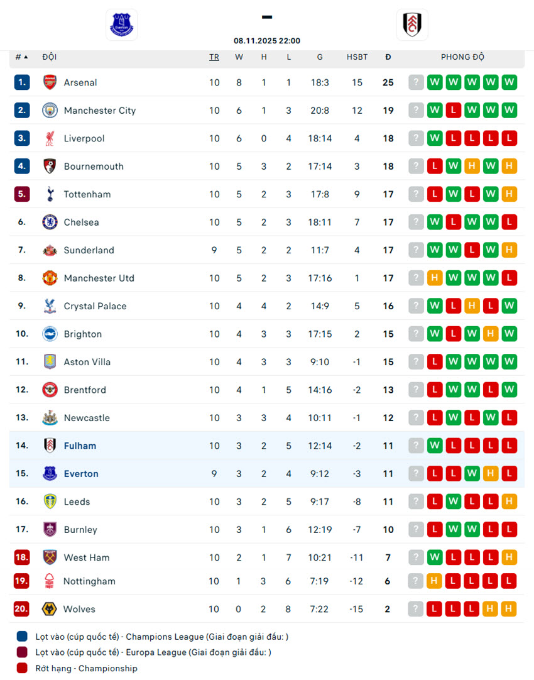
Task: Sort standings by TR matches played column
Action: [214, 57]
